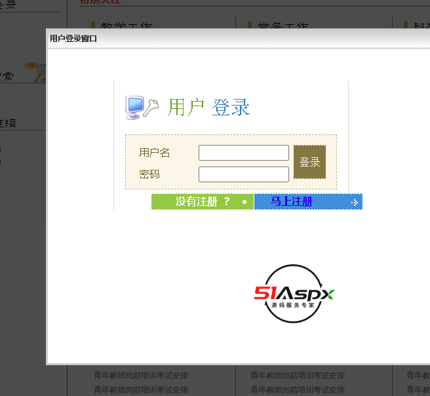Click the 用户 登录 heading

208,108
